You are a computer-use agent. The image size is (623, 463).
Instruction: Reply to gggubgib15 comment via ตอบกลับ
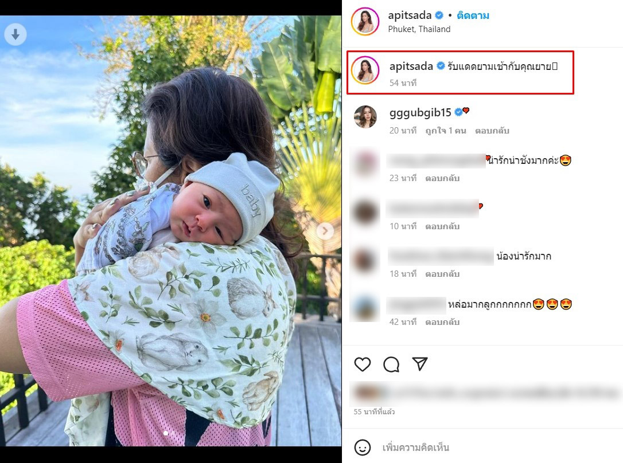[492, 131]
